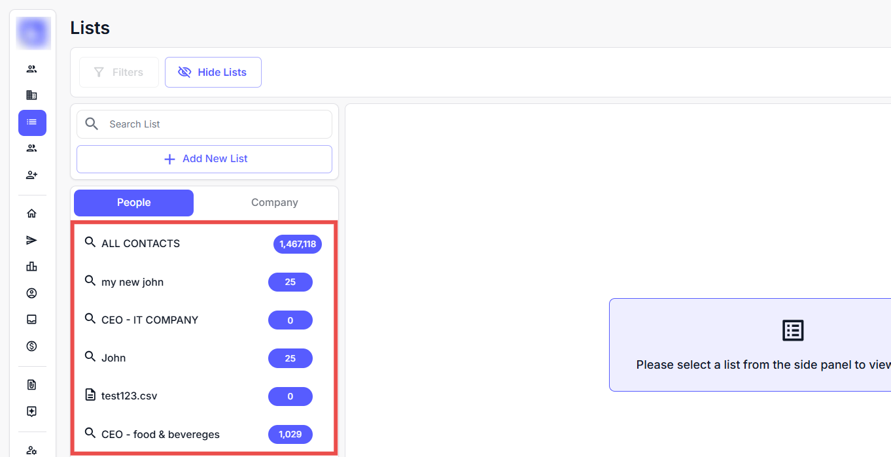Focus the Search List input field
This screenshot has height=457, width=891.
point(216,124)
